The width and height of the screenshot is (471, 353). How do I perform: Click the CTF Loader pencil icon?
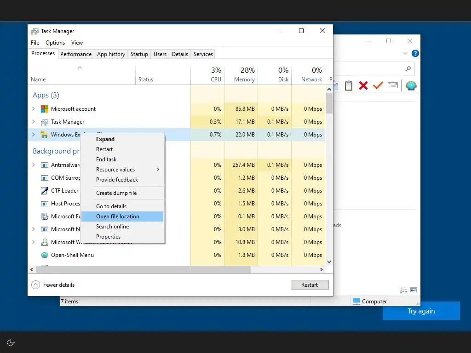coord(45,191)
